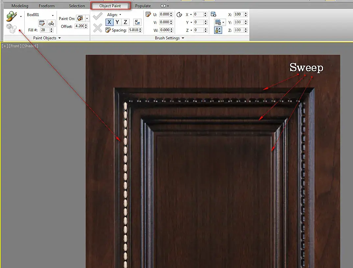Click the Scatter brush icon beside U
353x268 pixels.
(148, 14)
